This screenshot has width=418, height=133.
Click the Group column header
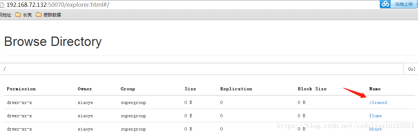[128, 89]
